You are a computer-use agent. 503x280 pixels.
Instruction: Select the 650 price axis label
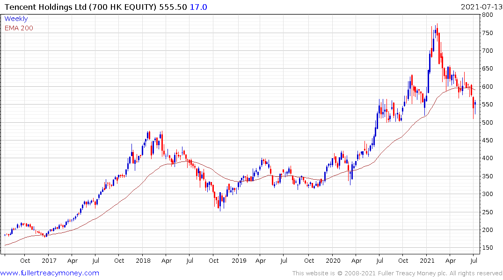point(488,69)
